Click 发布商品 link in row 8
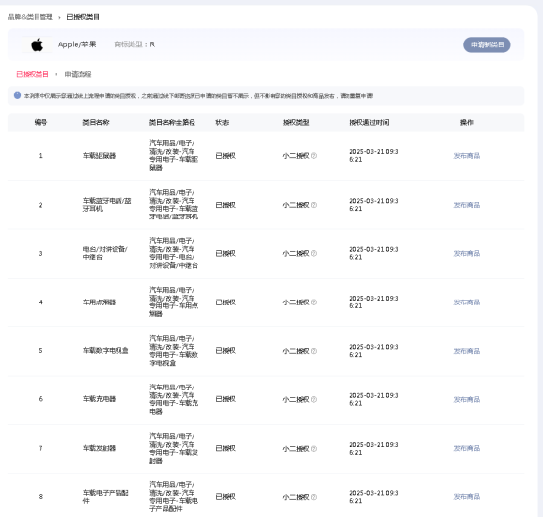The width and height of the screenshot is (543, 517). pyautogui.click(x=467, y=497)
